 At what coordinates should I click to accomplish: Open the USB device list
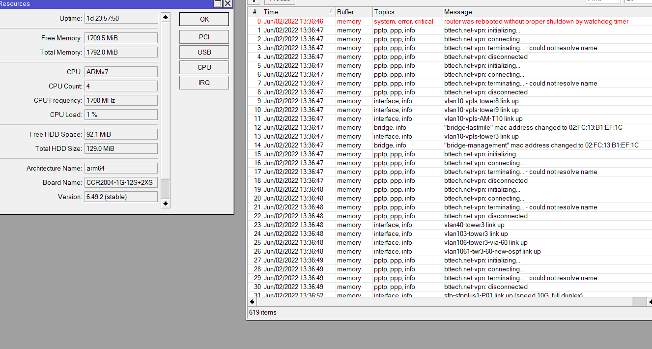[203, 52]
